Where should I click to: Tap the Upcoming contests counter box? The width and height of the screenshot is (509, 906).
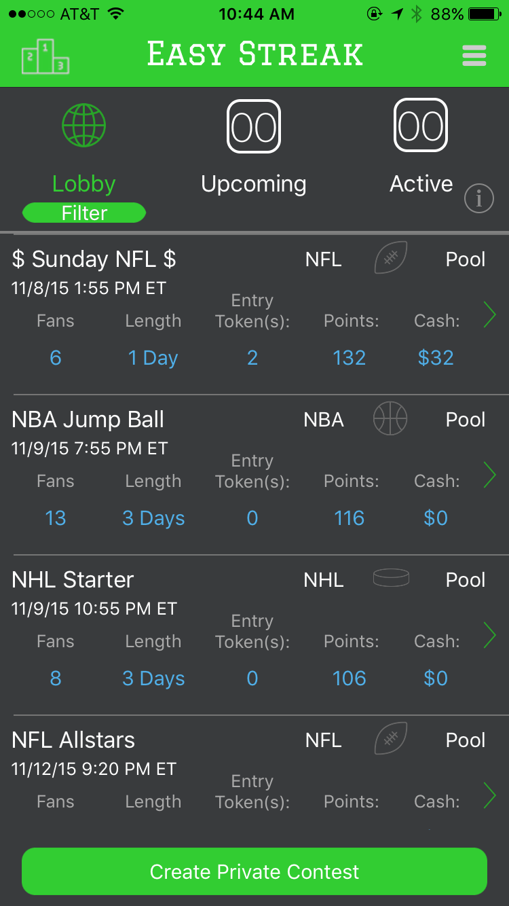tap(254, 126)
